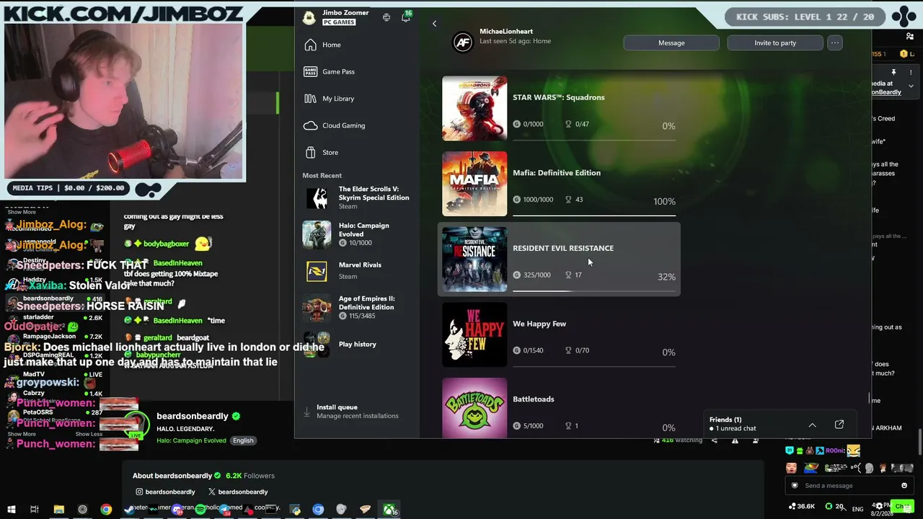Click the Cloud Gaming cloud icon
The height and width of the screenshot is (519, 923).
point(310,125)
